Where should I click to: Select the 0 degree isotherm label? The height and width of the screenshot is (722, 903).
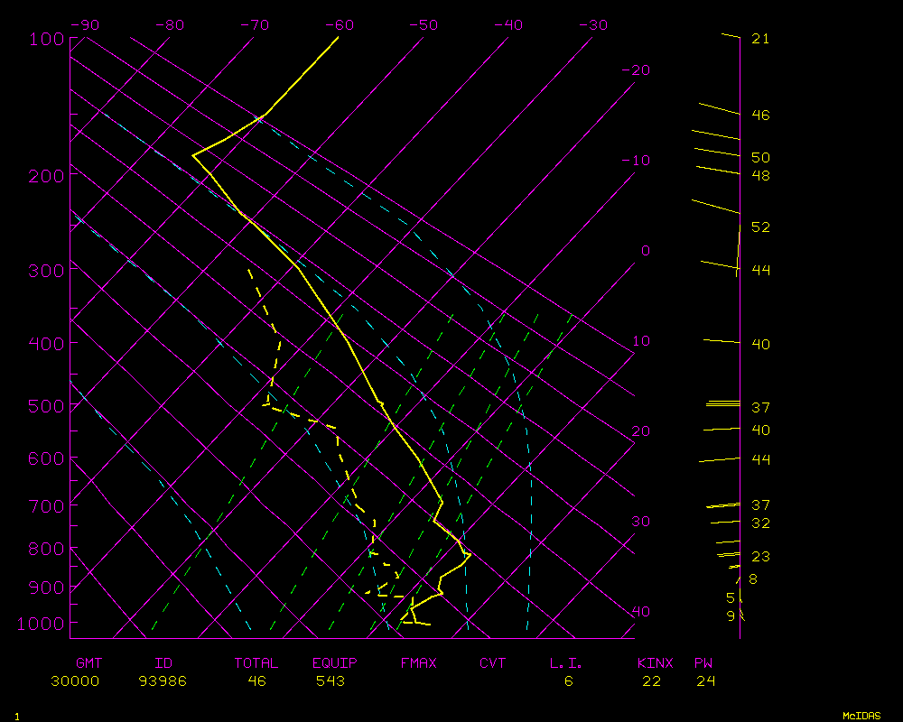[x=645, y=251]
